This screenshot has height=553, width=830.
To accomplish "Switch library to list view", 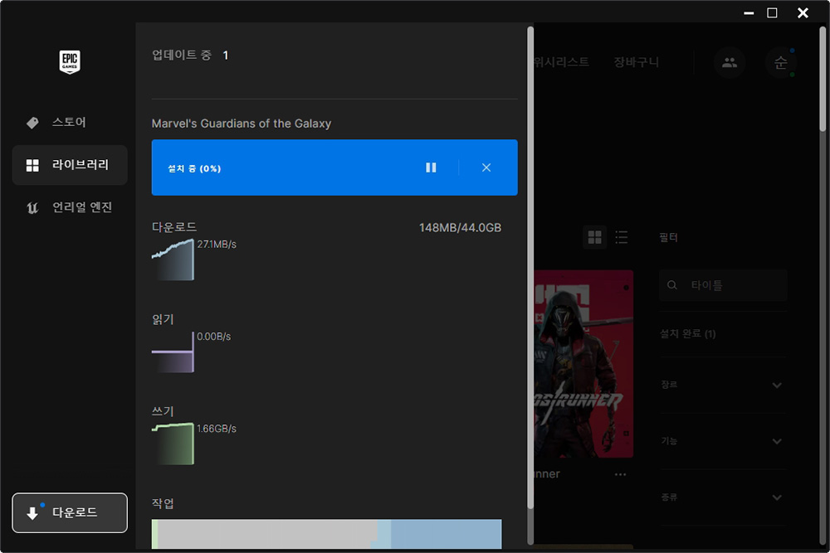I will tap(622, 237).
